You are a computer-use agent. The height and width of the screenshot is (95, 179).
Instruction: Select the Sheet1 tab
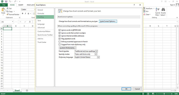click(17, 90)
